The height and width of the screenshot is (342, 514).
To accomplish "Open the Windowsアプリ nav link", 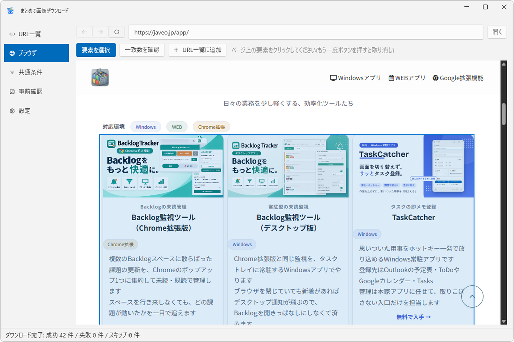I will coord(355,78).
